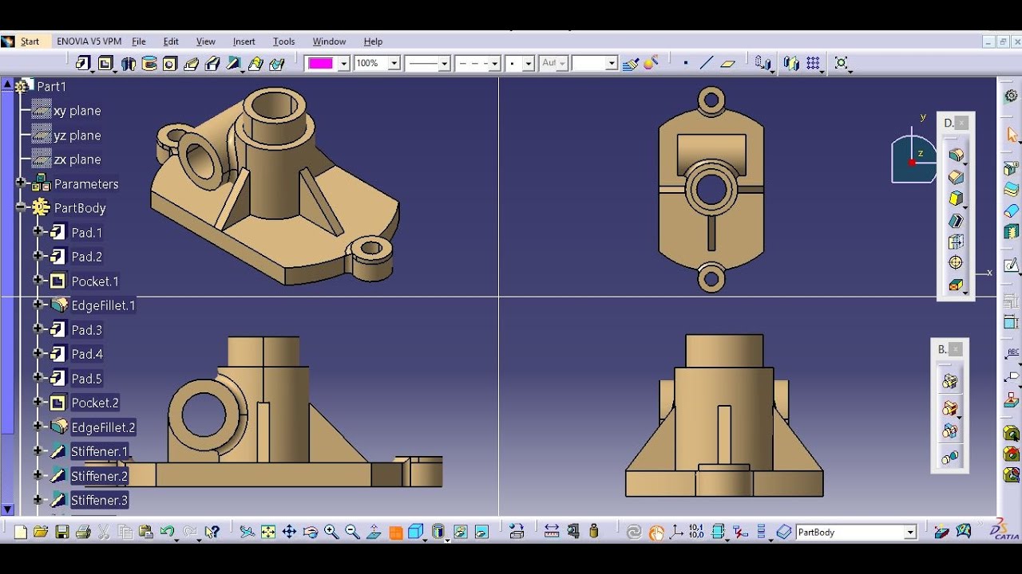Click the Select arrow icon in right toolbar
This screenshot has height=574, width=1022.
(x=1012, y=135)
